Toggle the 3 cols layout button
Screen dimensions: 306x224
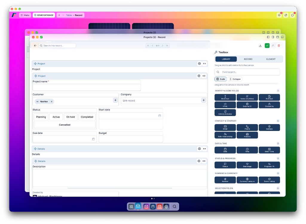pos(221,79)
